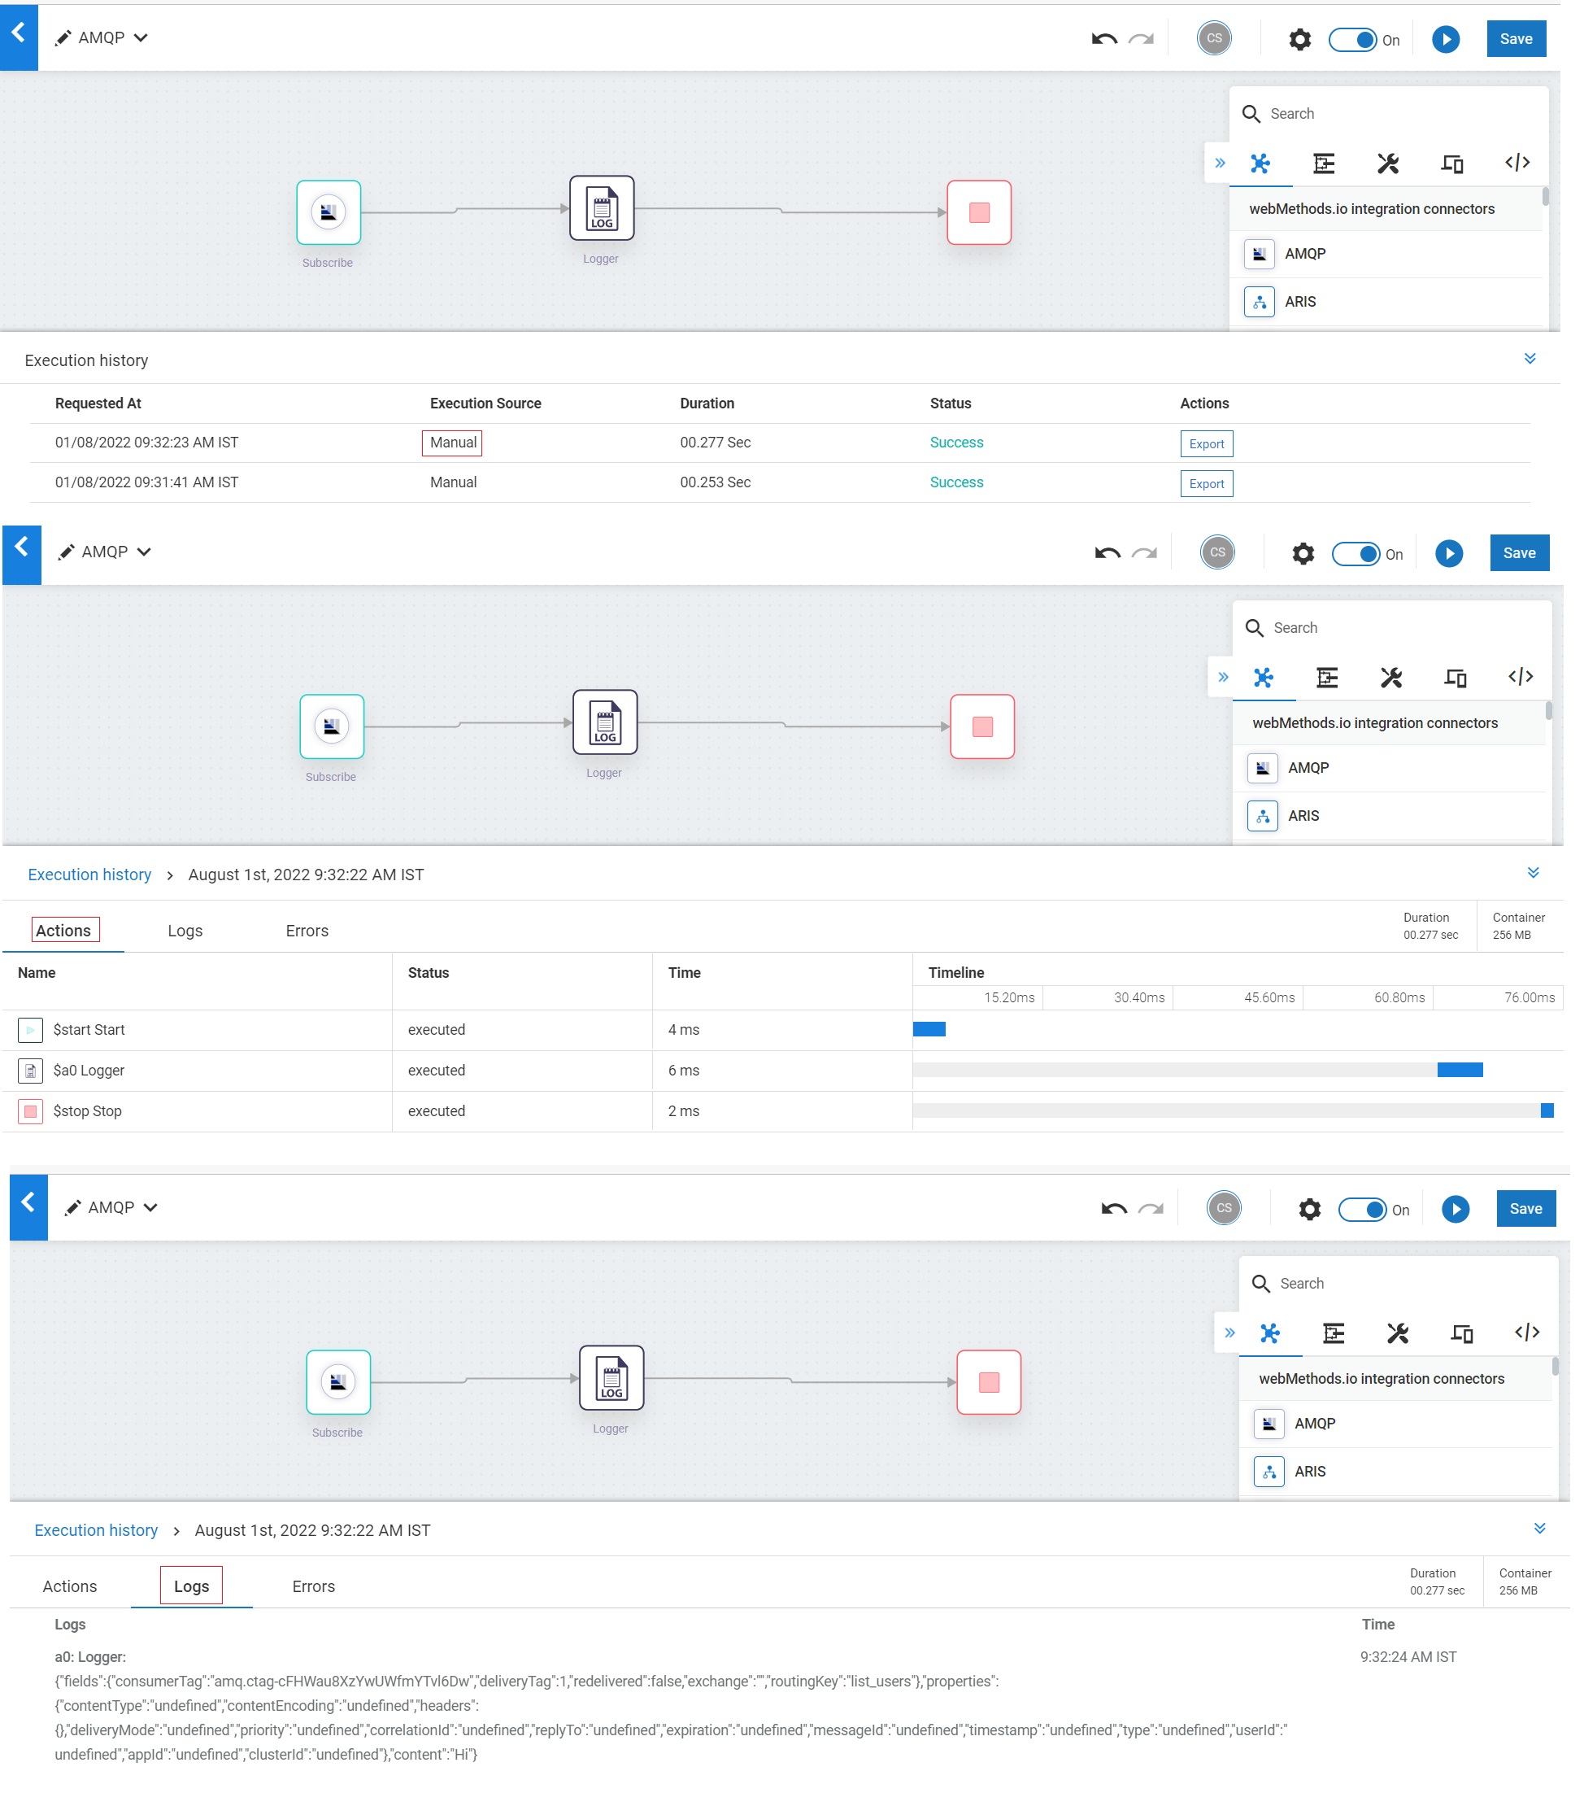
Task: Expand the Execution history section
Action: [1530, 360]
